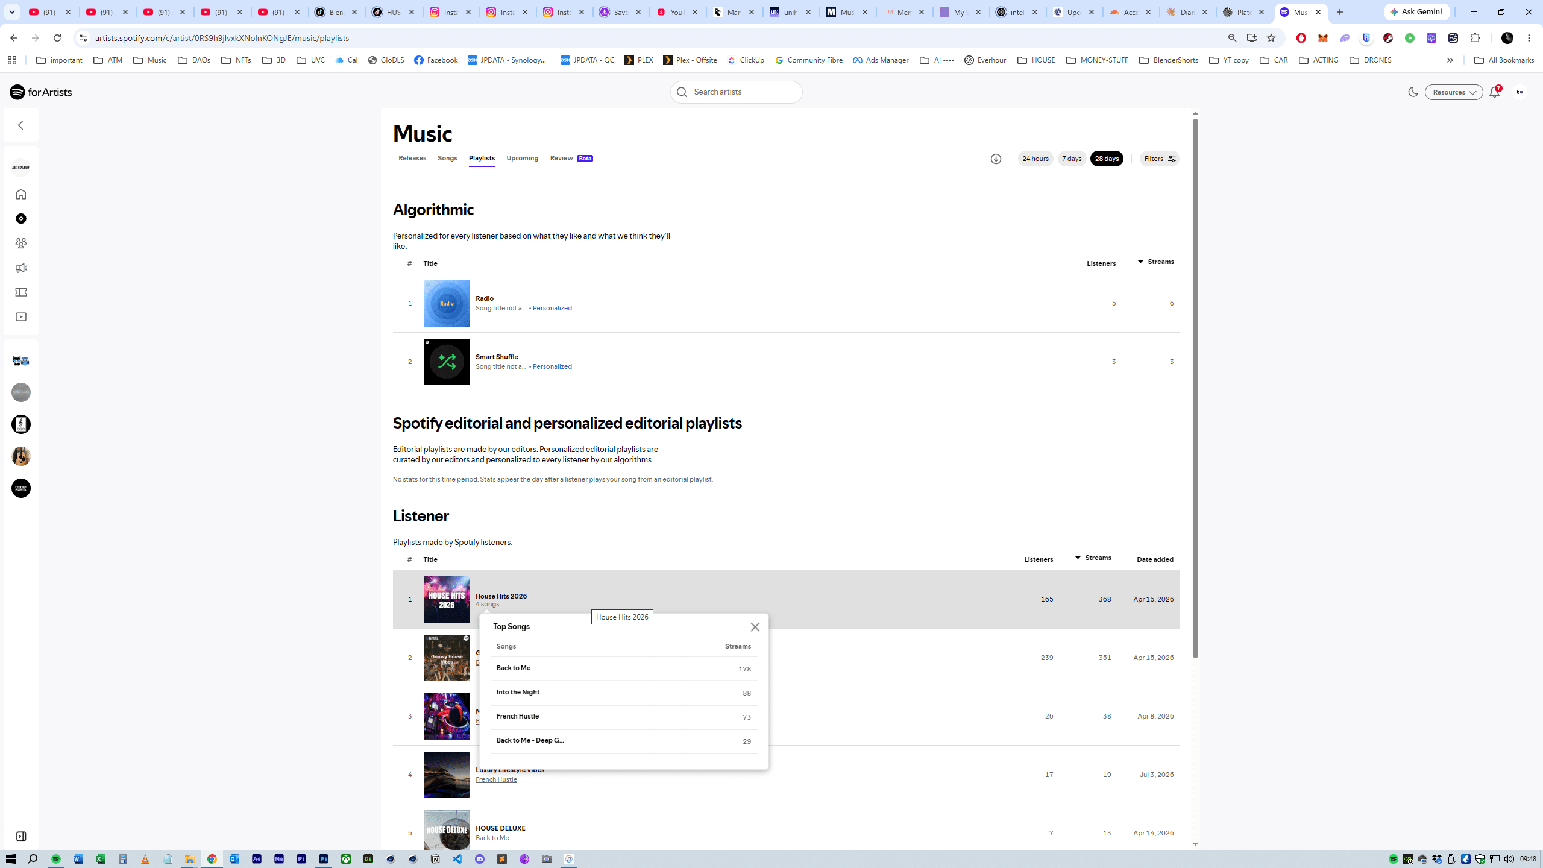Image resolution: width=1543 pixels, height=868 pixels.
Task: Click the Spotify for Artists logo
Action: [x=41, y=92]
